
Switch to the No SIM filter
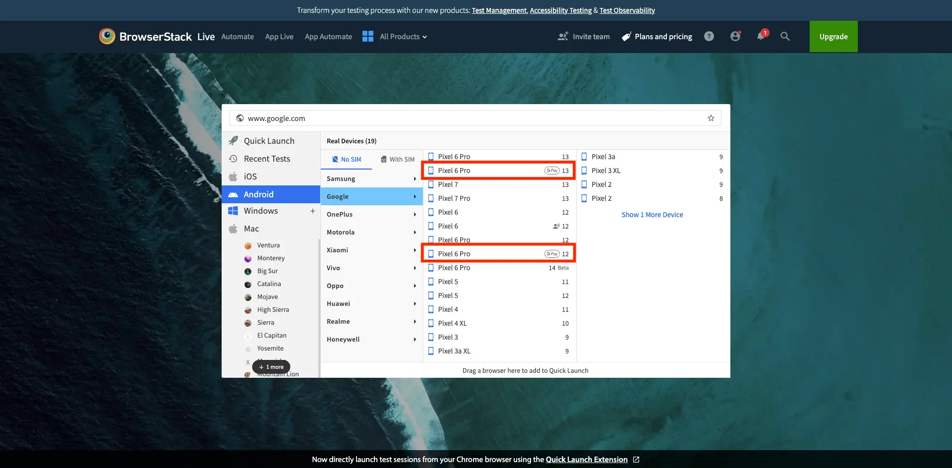[x=347, y=159]
